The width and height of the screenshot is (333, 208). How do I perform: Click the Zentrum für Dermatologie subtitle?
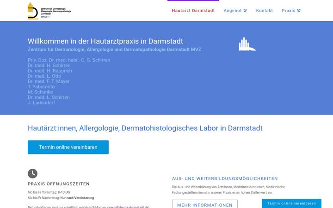tap(114, 49)
